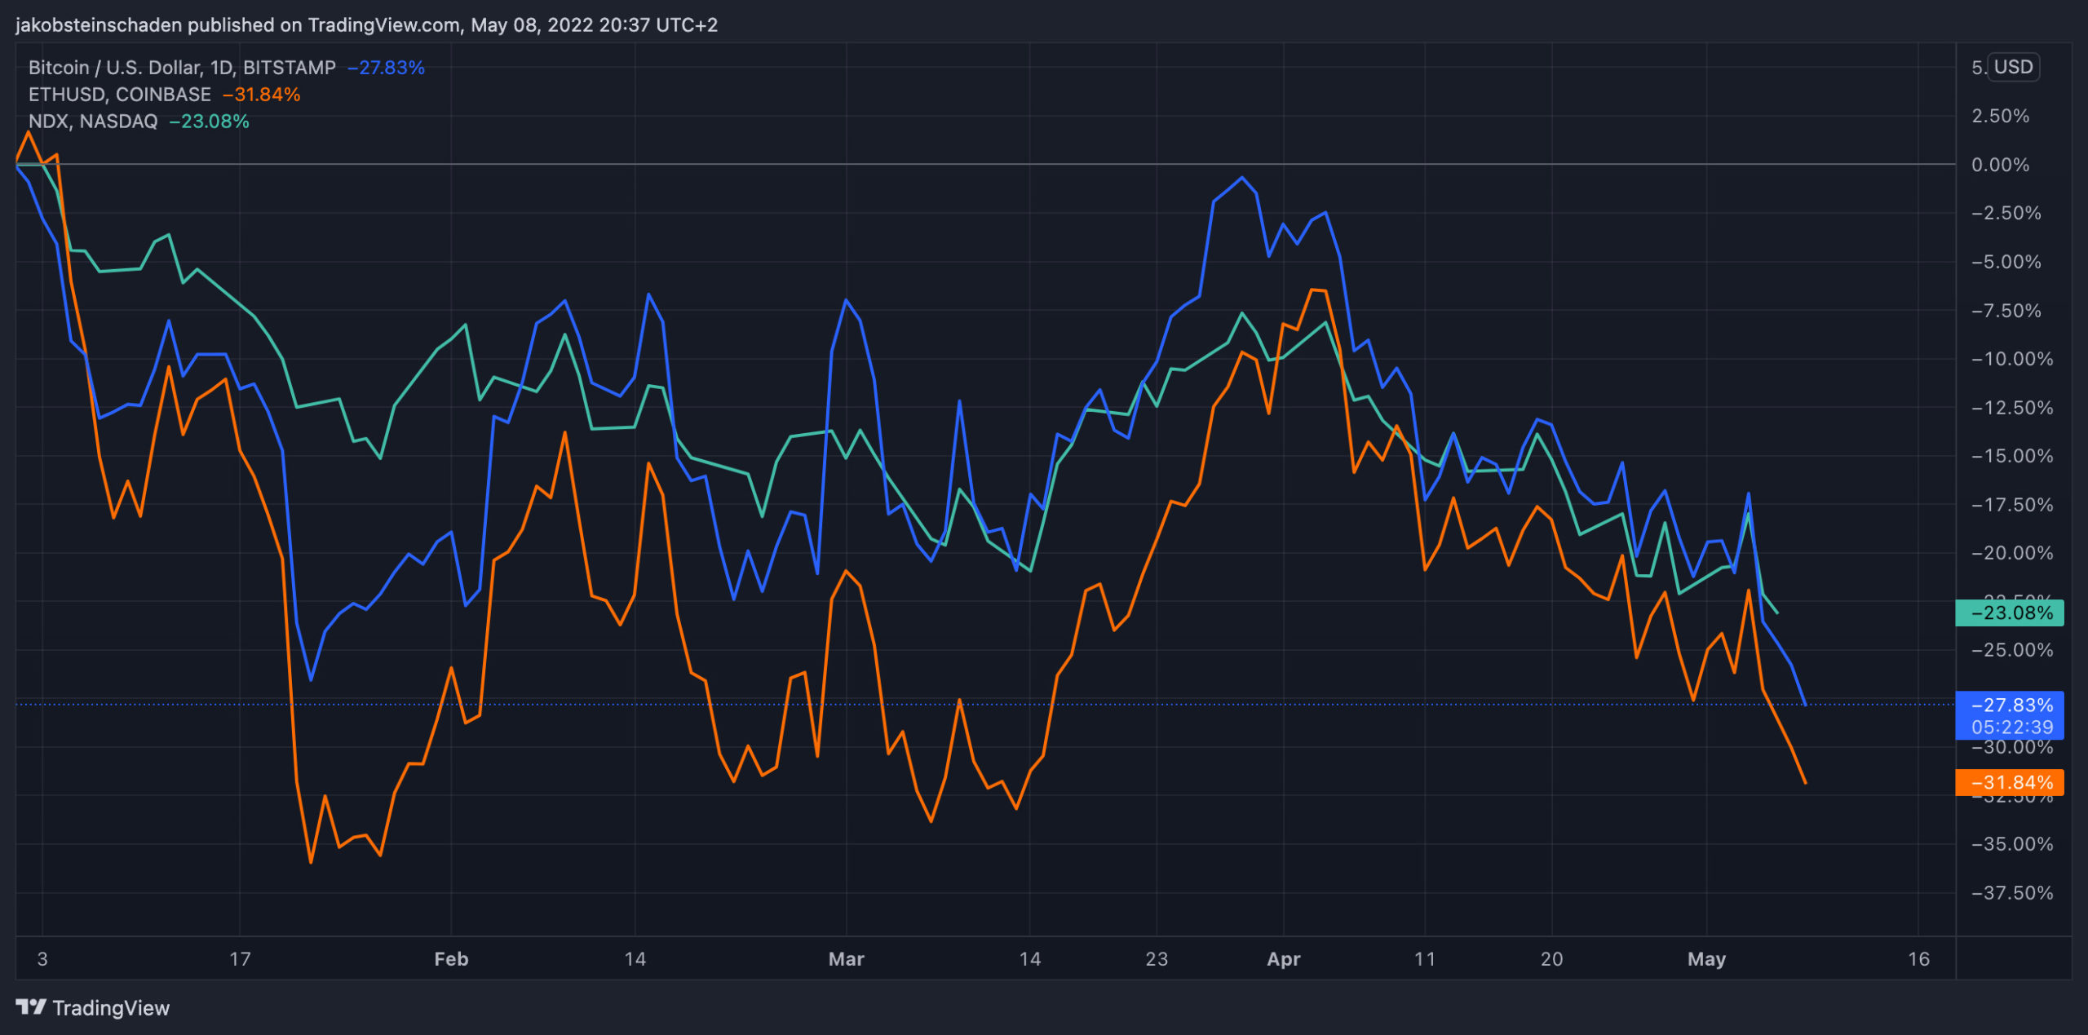Click the 05:22:39 countdown timer
This screenshot has height=1035, width=2088.
(2012, 727)
